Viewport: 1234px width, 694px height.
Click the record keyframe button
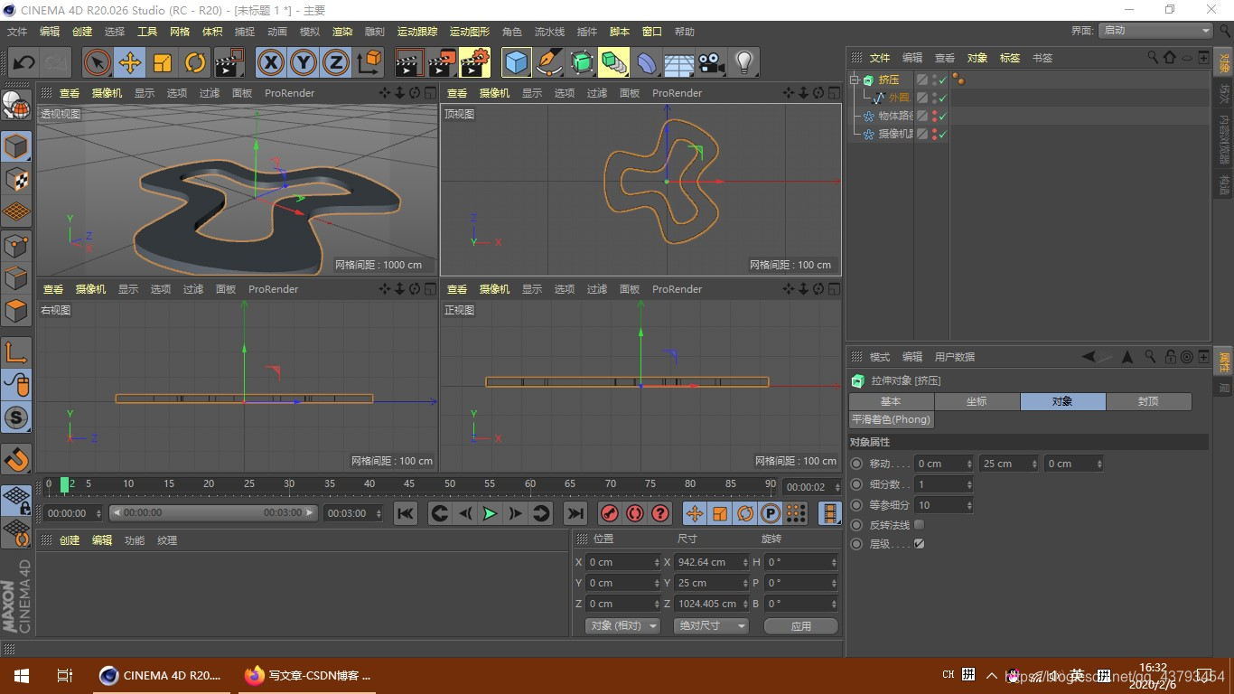point(610,513)
